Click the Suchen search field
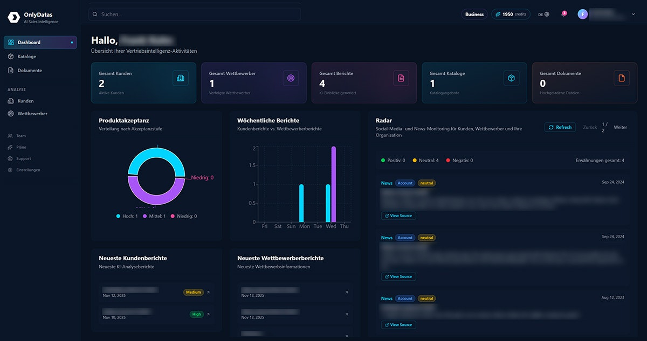This screenshot has height=341, width=647. pyautogui.click(x=194, y=14)
